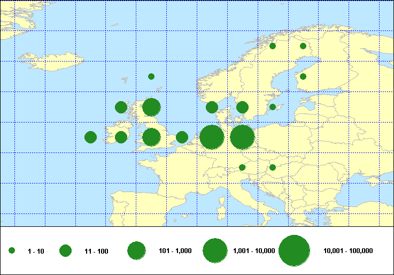
Task: Click the small dot over southern Finland
Action: click(x=303, y=77)
